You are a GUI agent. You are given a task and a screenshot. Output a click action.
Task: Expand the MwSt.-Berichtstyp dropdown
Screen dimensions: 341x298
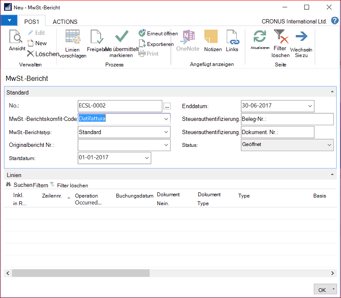point(166,132)
